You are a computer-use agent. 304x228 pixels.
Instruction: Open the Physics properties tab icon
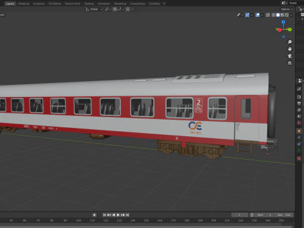pos(299,137)
